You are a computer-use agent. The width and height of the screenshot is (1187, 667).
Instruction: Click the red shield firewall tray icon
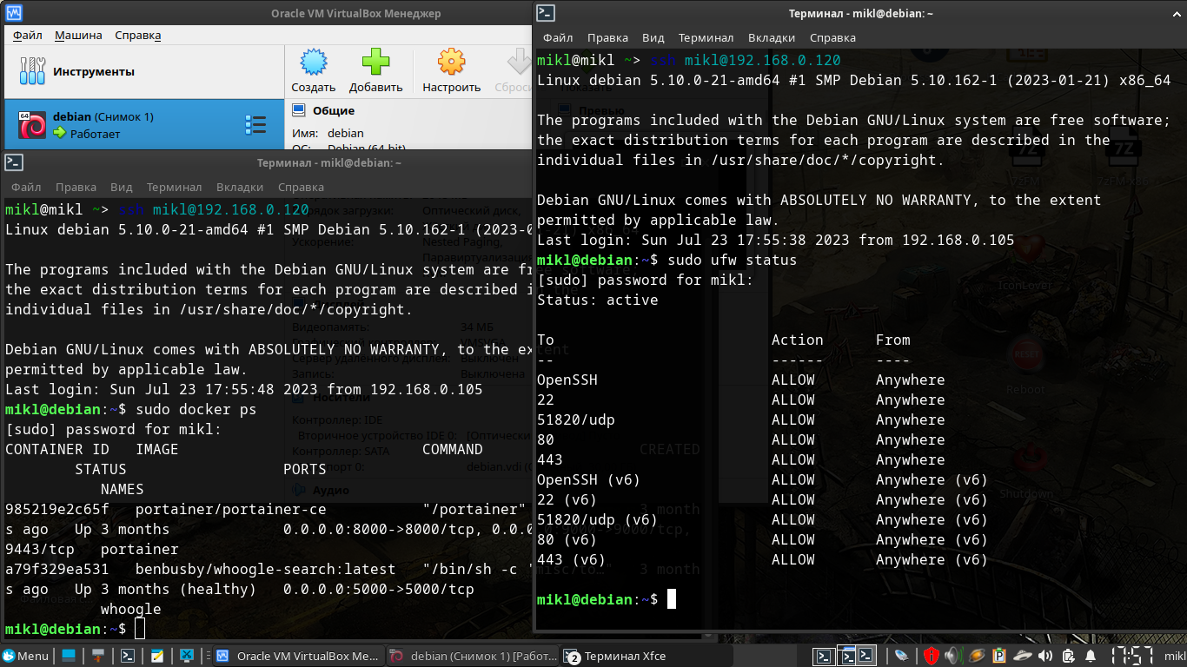point(931,656)
